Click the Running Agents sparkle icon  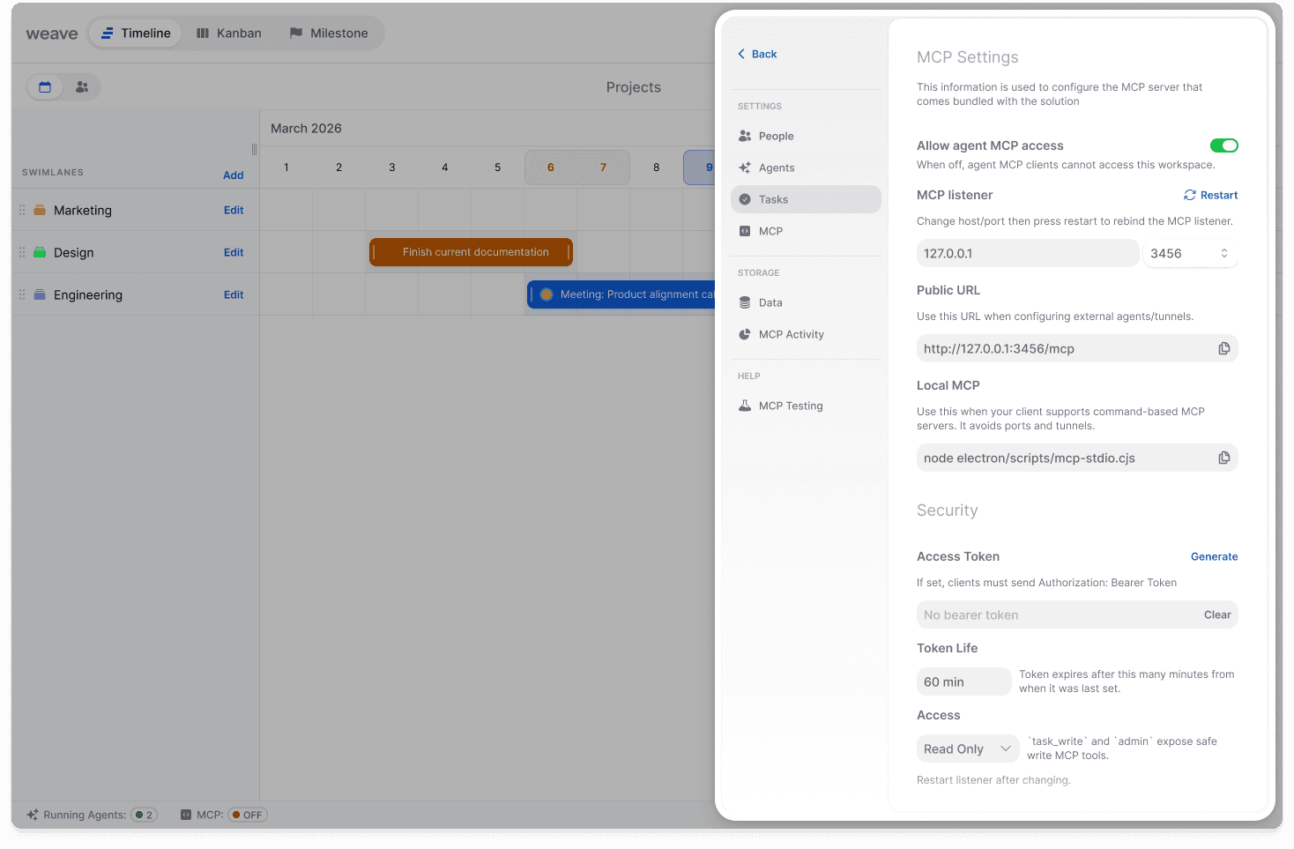pos(33,815)
